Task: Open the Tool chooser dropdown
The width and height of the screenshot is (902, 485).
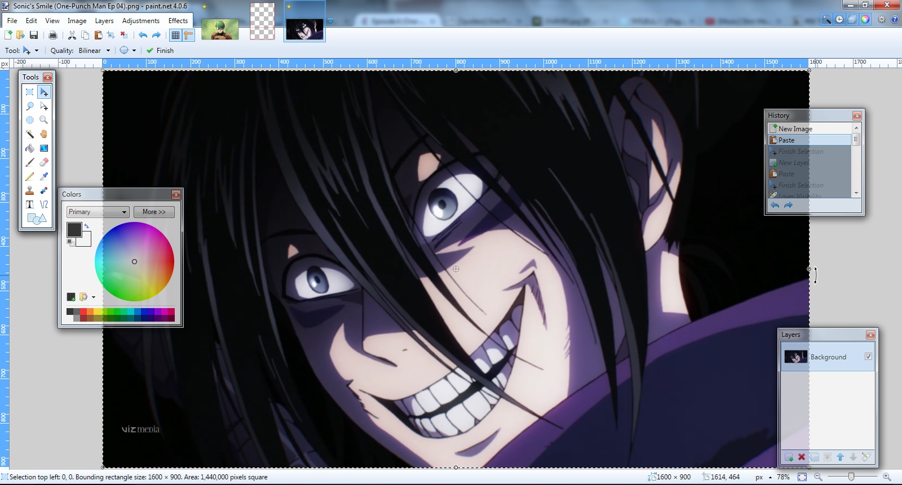Action: tap(30, 50)
